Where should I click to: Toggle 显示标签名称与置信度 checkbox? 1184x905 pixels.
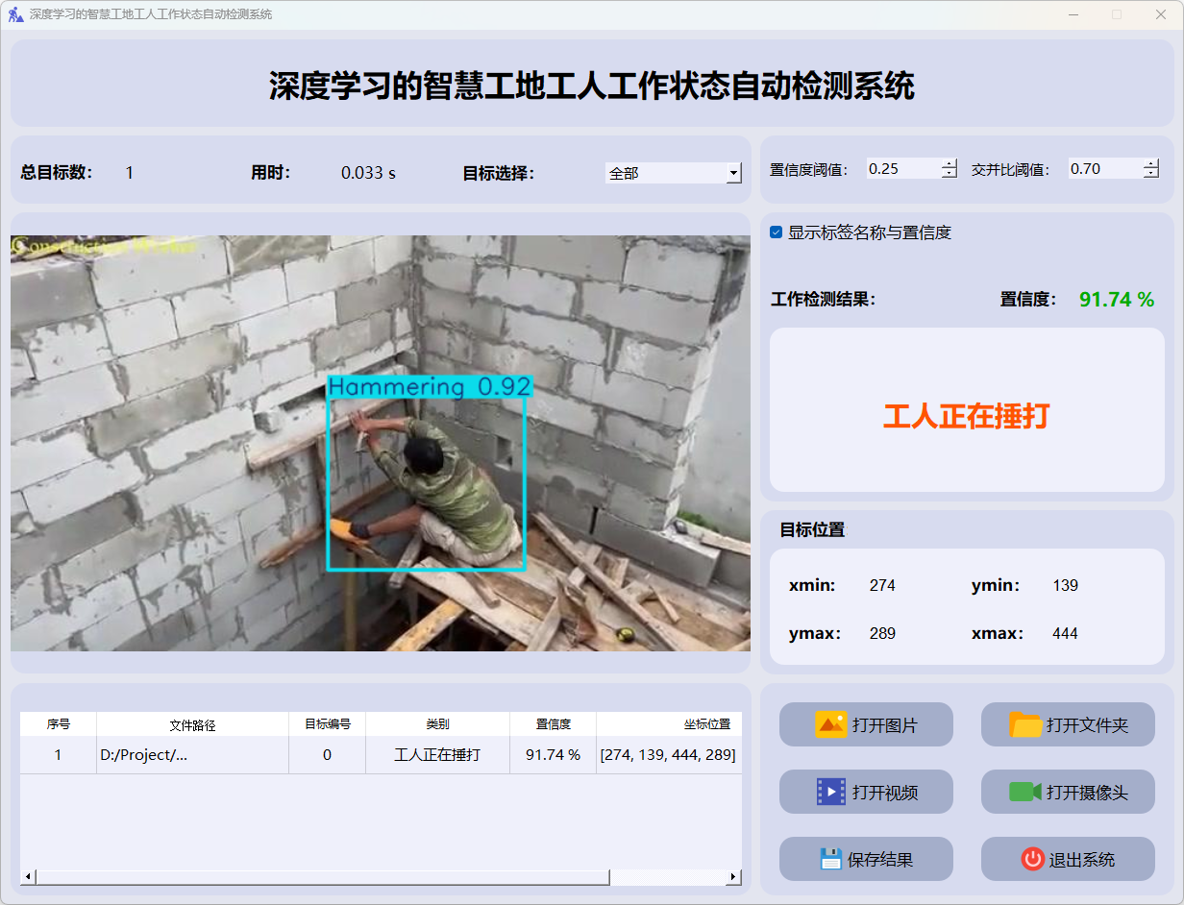pyautogui.click(x=777, y=232)
